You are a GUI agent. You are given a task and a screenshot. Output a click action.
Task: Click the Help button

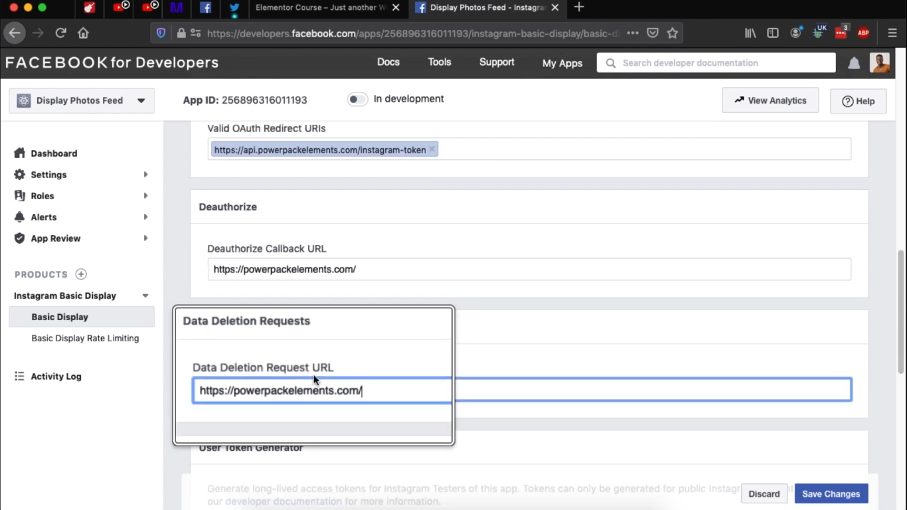(859, 101)
